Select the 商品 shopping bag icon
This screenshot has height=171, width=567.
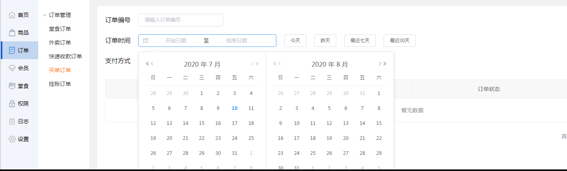pyautogui.click(x=12, y=33)
